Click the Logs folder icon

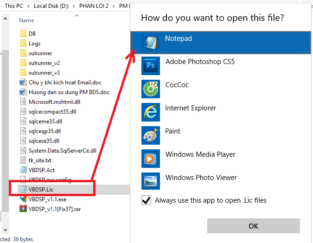click(x=23, y=43)
